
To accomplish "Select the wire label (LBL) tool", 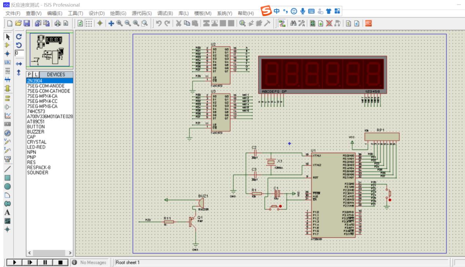I will (x=7, y=61).
